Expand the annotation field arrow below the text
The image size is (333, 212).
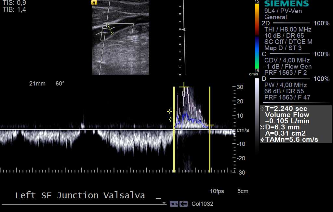(x=164, y=203)
